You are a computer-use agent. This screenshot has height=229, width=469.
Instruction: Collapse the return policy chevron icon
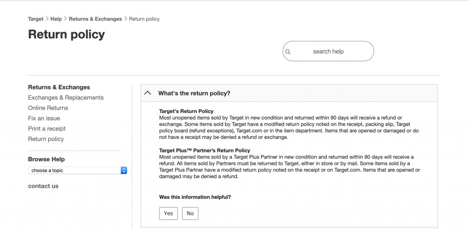point(147,93)
